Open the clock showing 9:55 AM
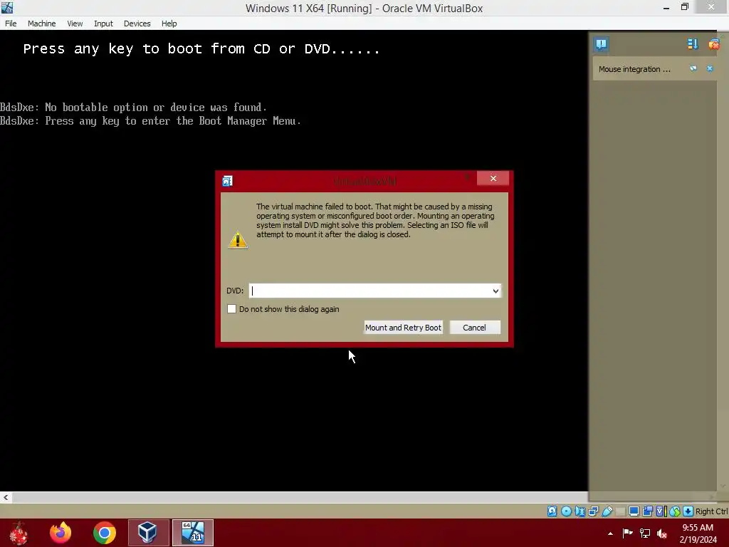This screenshot has width=729, height=547. click(698, 533)
